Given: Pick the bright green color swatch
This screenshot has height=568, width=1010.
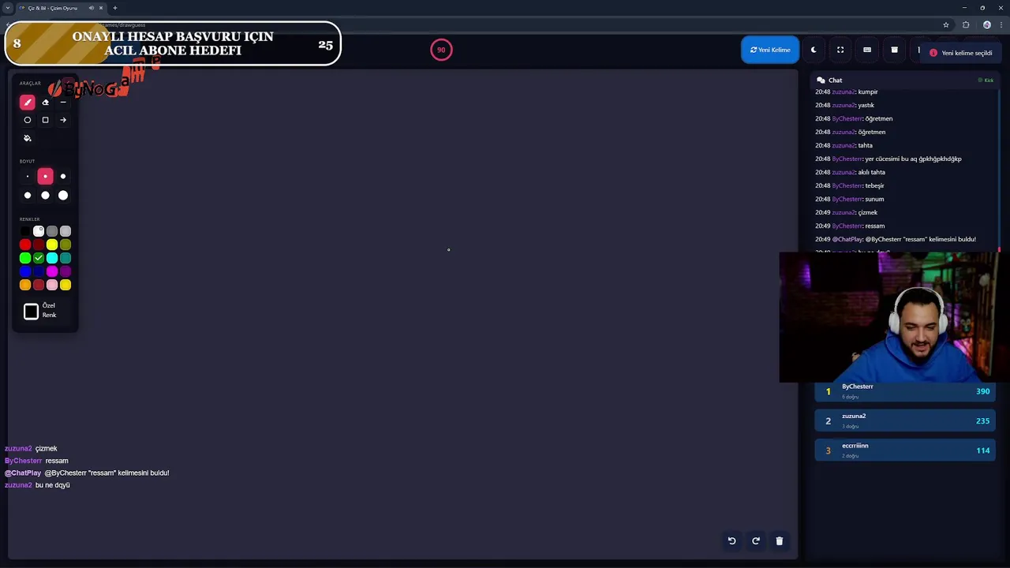Looking at the screenshot, I should (x=25, y=258).
